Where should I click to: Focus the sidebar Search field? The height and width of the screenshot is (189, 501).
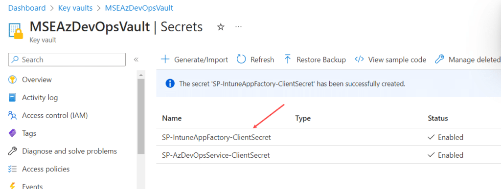(x=67, y=60)
